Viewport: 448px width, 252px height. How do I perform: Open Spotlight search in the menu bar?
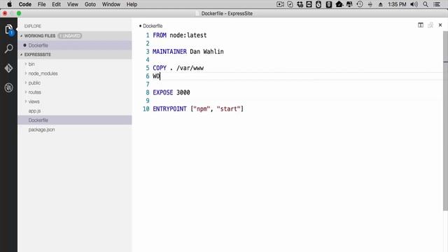[x=426, y=4]
